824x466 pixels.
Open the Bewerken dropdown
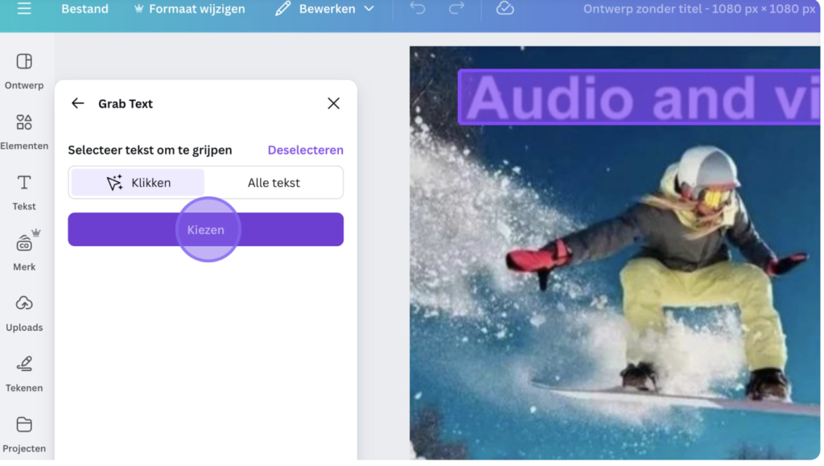pos(325,9)
